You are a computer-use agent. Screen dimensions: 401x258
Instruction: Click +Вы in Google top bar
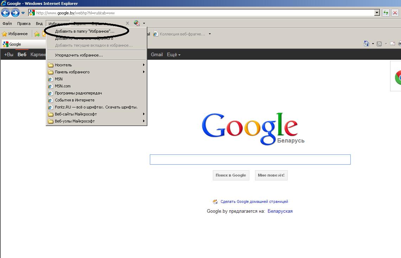[9, 54]
